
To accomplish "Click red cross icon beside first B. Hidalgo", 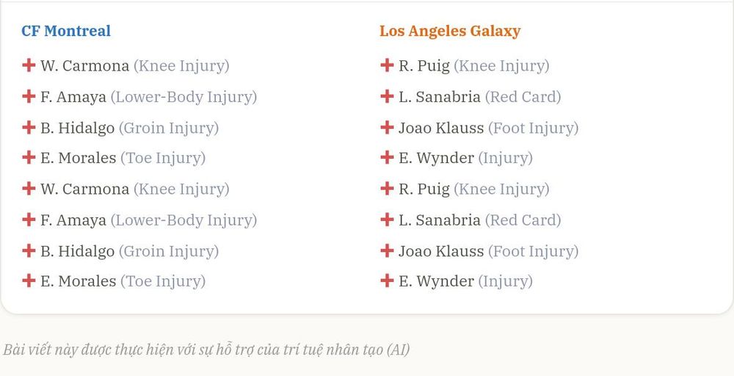I will [x=29, y=127].
